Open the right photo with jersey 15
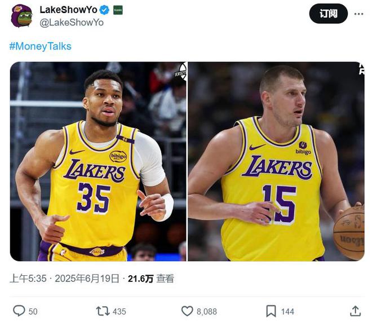Screen dimensions: 372x322 pos(276,161)
